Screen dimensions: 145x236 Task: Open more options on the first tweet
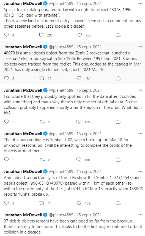click(140, 4)
